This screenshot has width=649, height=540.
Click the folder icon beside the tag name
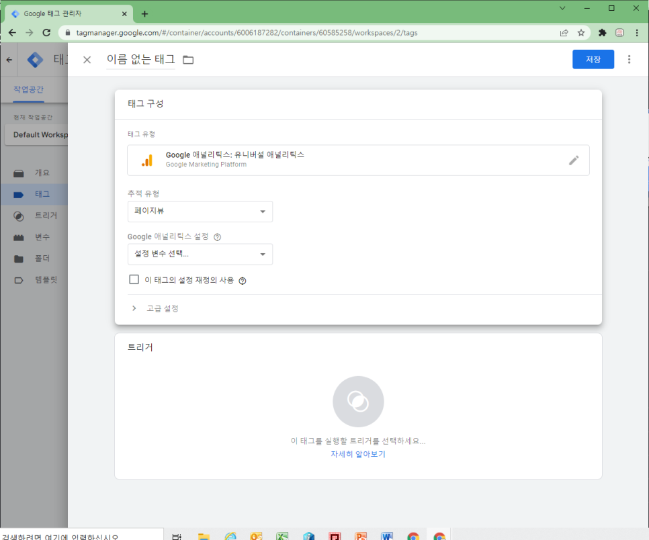pos(188,60)
